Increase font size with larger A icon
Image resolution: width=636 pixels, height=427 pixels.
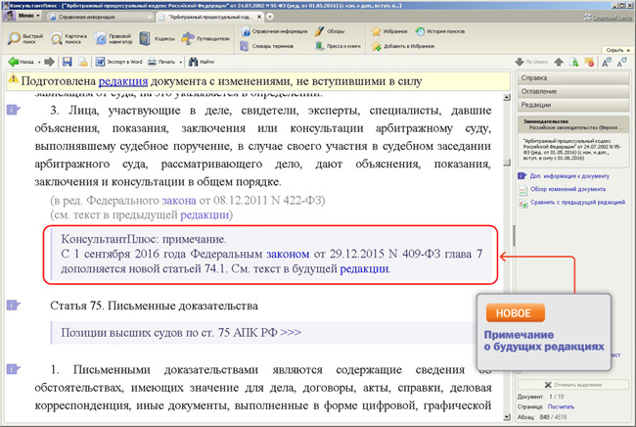click(607, 62)
